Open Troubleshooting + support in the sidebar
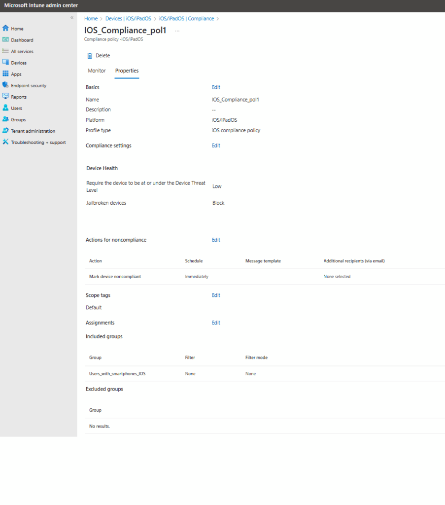 click(x=38, y=143)
